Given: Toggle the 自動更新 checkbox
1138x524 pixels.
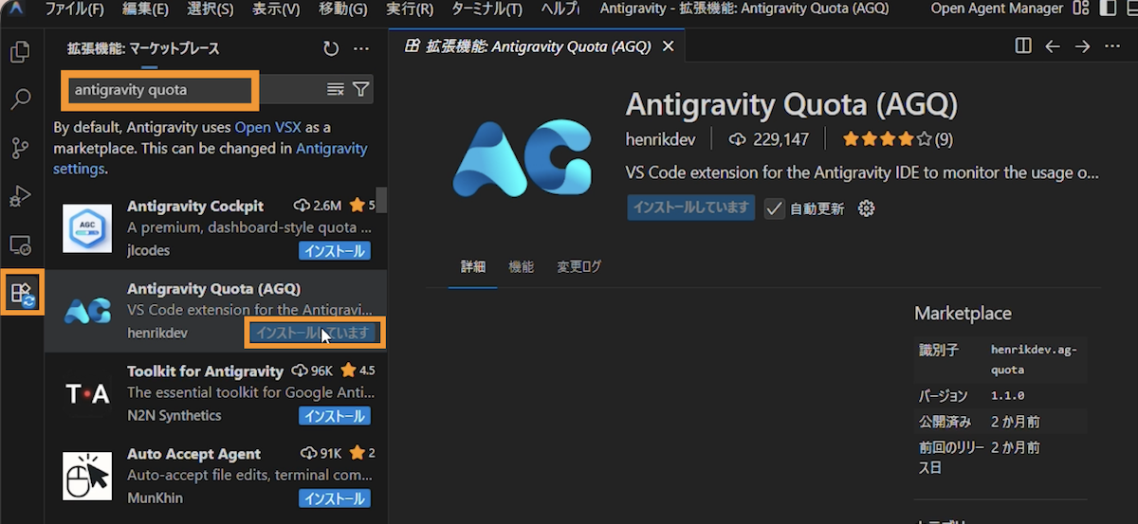Looking at the screenshot, I should [775, 208].
